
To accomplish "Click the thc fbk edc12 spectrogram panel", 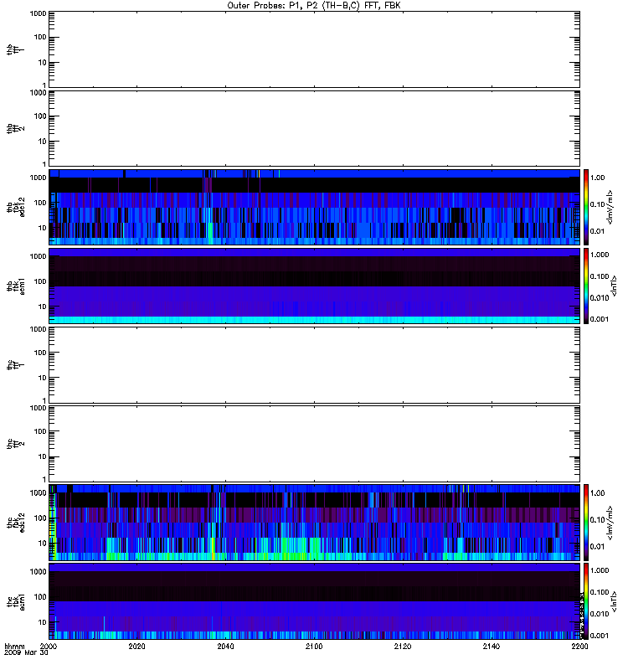I will pyautogui.click(x=315, y=523).
